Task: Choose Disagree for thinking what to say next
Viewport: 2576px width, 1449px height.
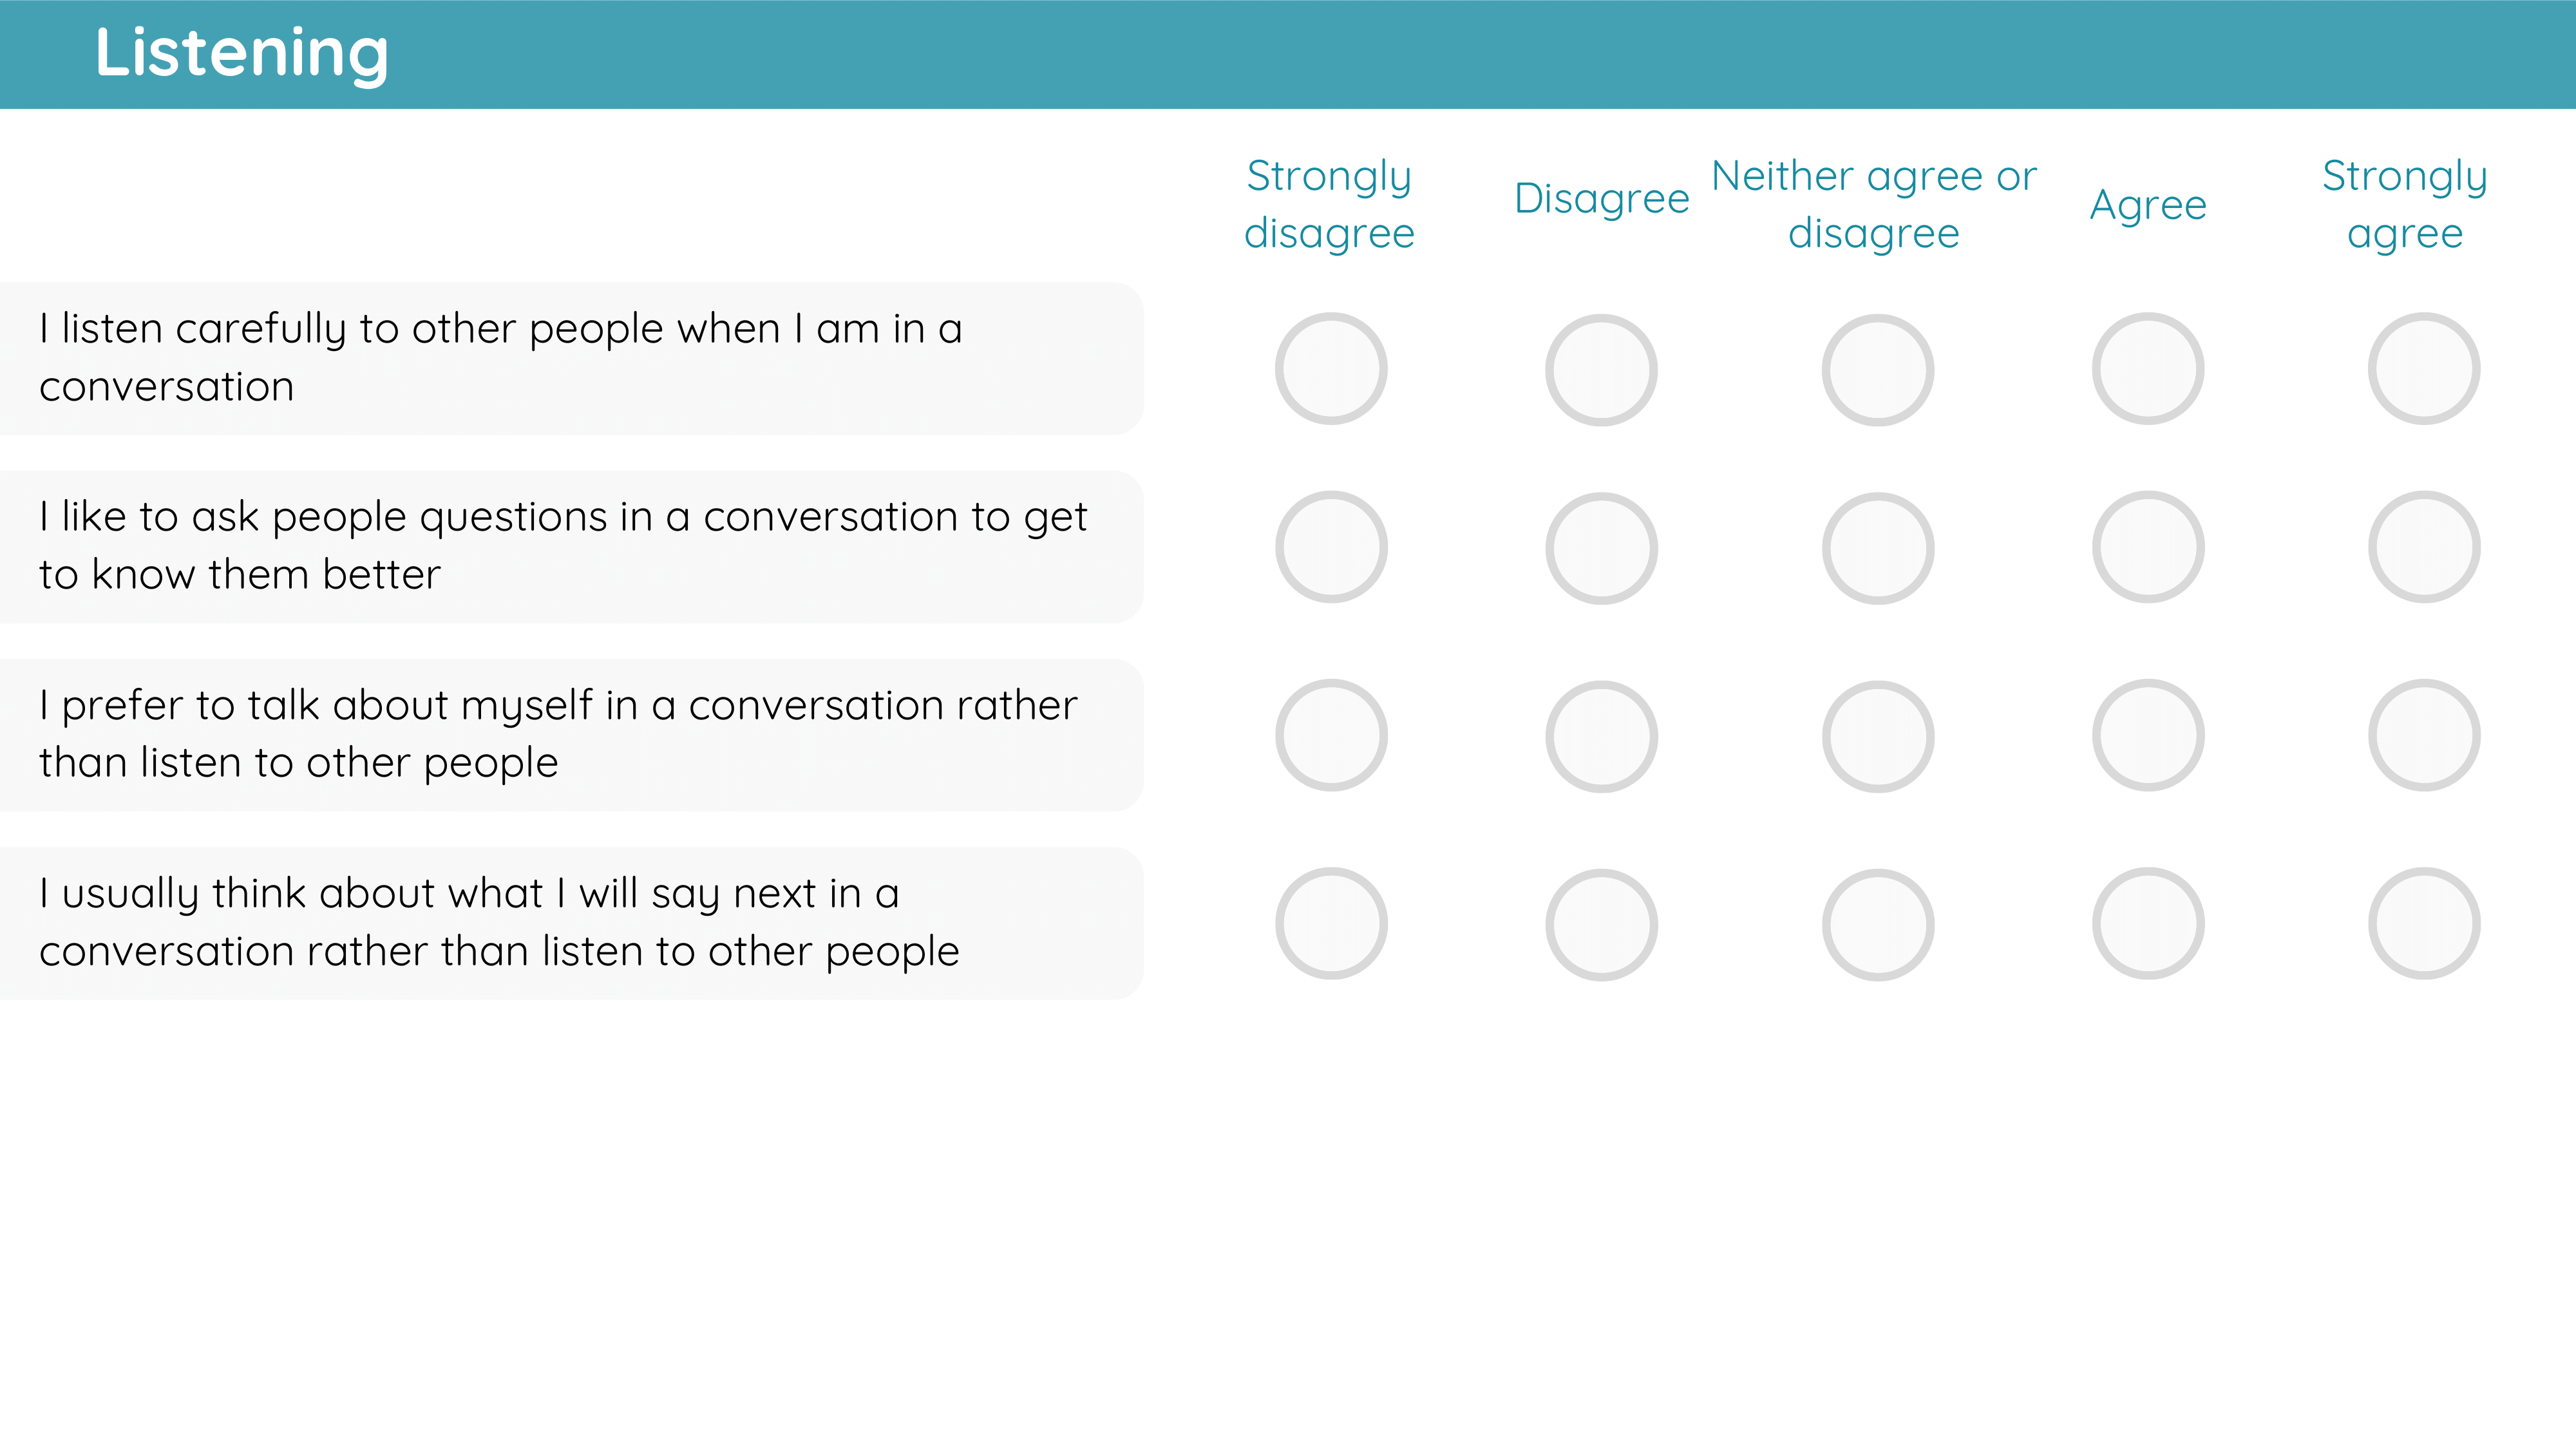Action: [1601, 925]
